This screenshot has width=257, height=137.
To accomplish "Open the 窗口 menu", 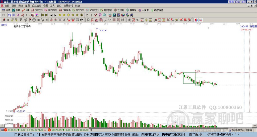I will tap(59, 6).
